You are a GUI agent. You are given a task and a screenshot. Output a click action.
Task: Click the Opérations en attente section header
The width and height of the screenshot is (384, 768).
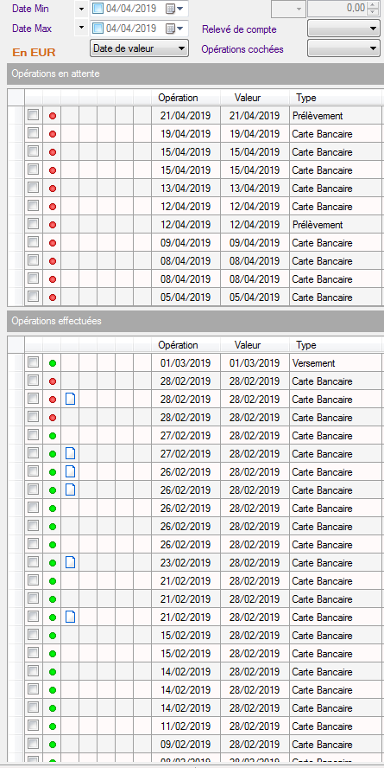tap(195, 74)
